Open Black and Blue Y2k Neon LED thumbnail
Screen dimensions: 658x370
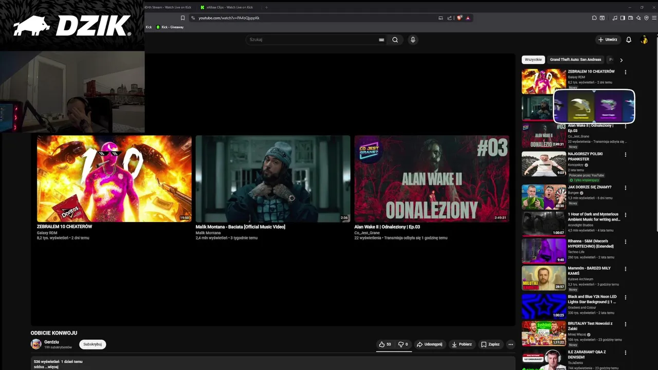(544, 306)
